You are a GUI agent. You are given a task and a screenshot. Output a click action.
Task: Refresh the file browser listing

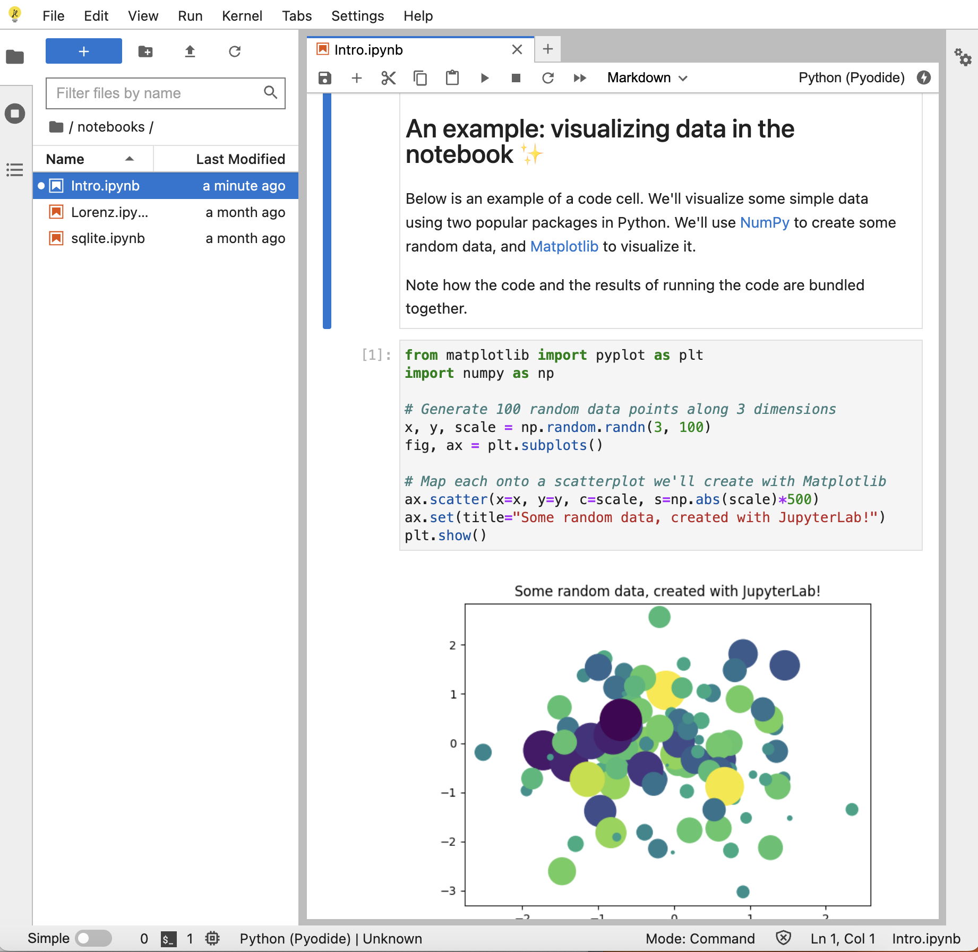(x=235, y=51)
